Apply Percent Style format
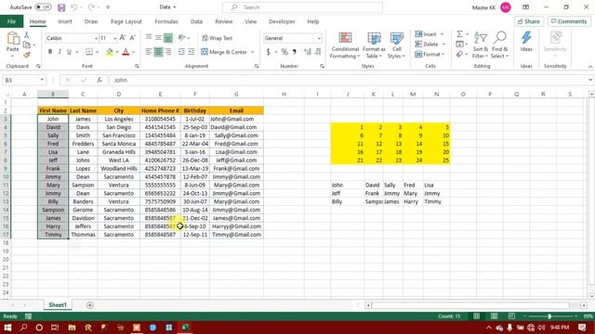Viewport: 595px width, 334px height. 284,52
